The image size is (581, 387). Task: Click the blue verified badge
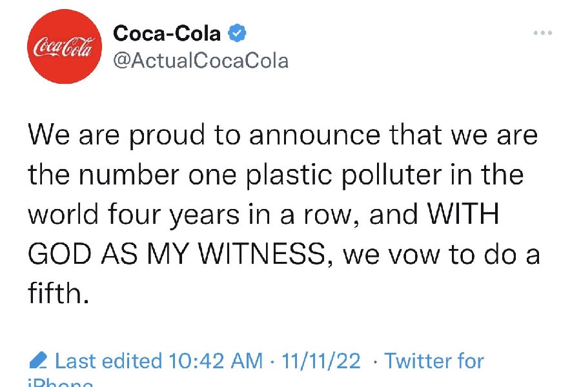click(x=238, y=33)
